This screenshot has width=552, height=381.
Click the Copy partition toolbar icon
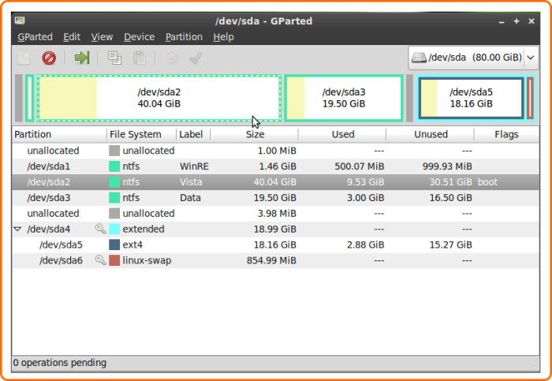click(x=115, y=58)
